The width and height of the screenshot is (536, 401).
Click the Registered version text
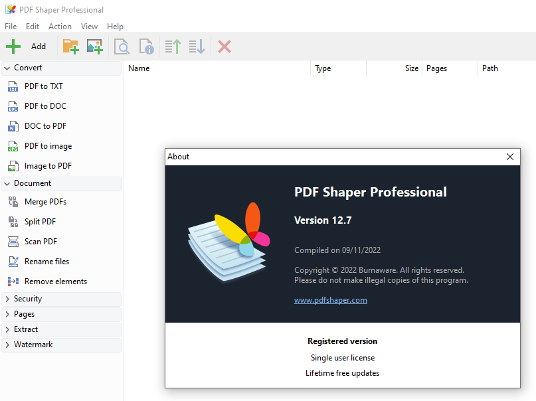coord(343,341)
